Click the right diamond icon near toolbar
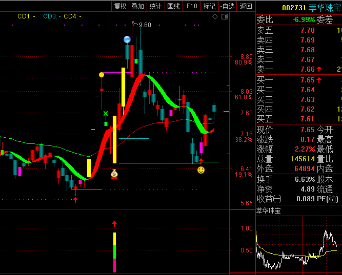 pyautogui.click(x=224, y=17)
